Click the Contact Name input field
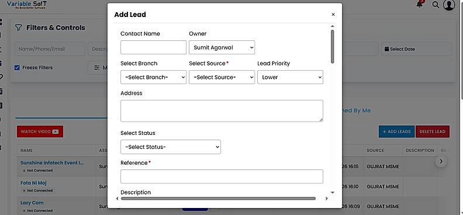463x215 pixels. tap(153, 47)
